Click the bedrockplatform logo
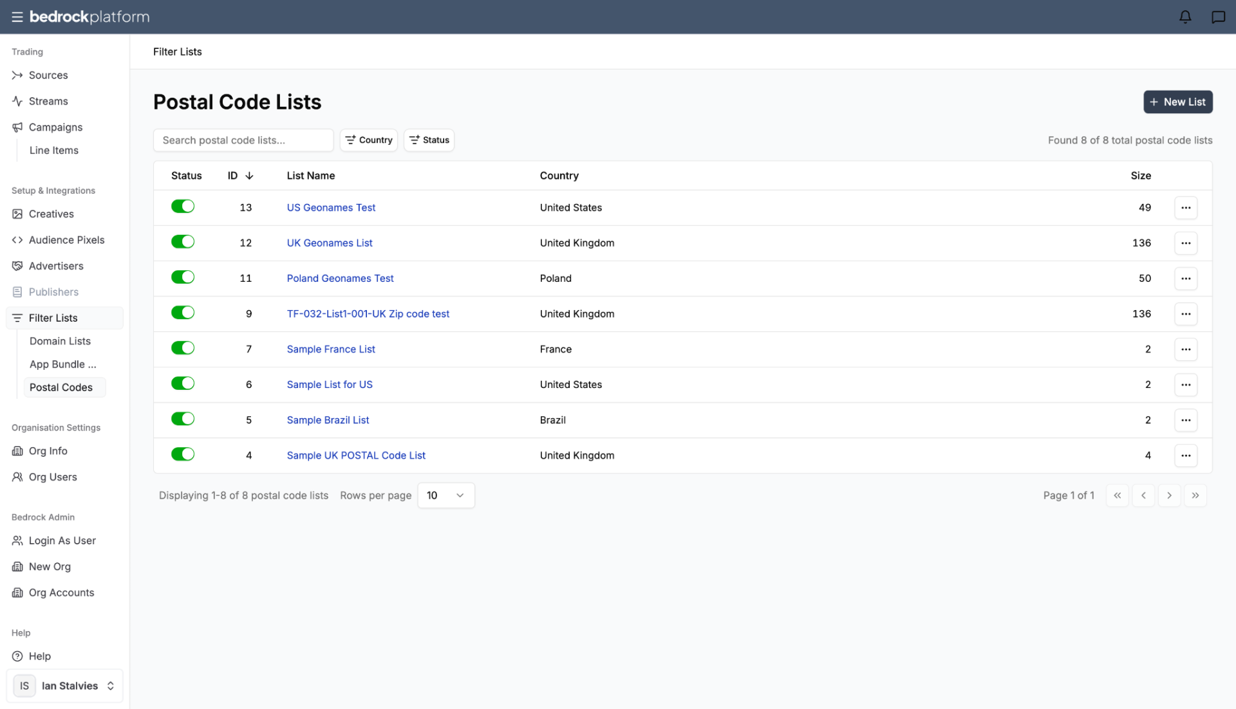The height and width of the screenshot is (709, 1236). (x=89, y=17)
